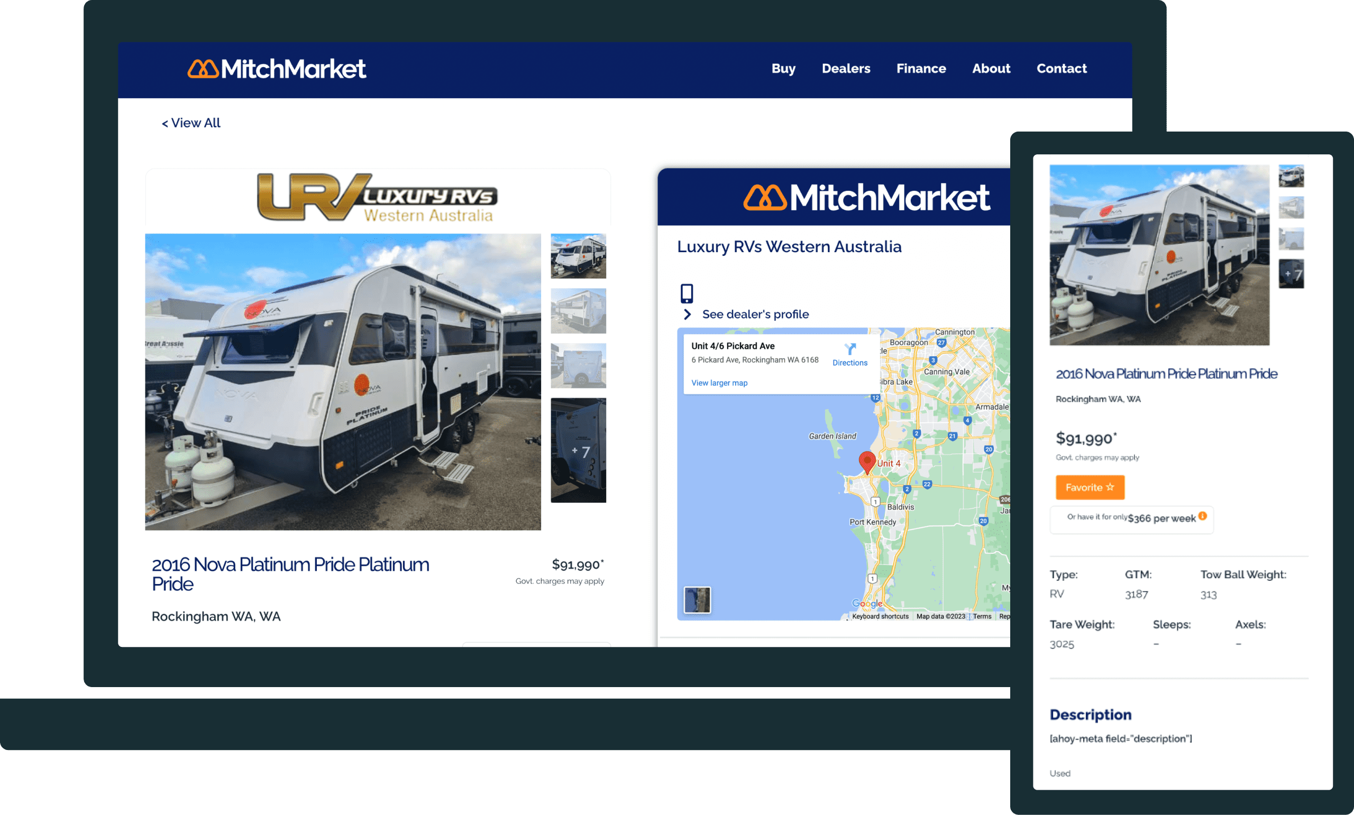The width and height of the screenshot is (1354, 815).
Task: Click the orange info icon beside '$366 per week'
Action: pos(1202,516)
